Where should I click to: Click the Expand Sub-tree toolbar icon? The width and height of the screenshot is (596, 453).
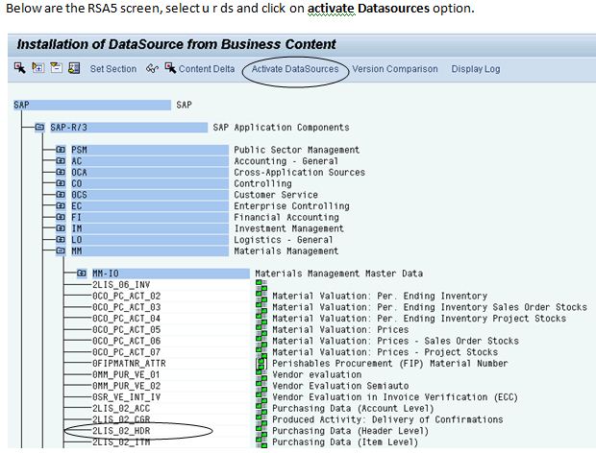(38, 68)
